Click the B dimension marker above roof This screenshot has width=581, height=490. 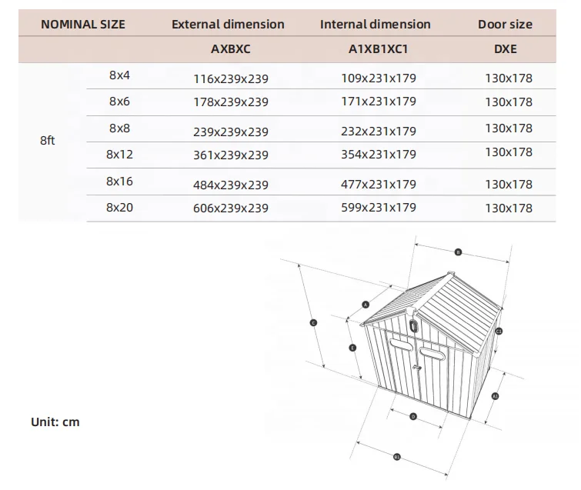coord(458,252)
